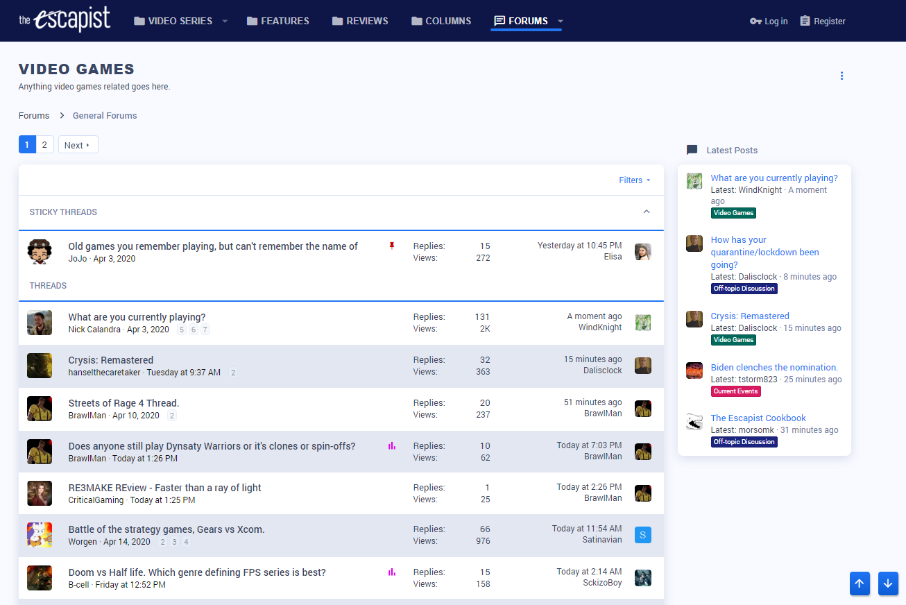Select current page 1 button
The image size is (906, 605).
[x=27, y=144]
